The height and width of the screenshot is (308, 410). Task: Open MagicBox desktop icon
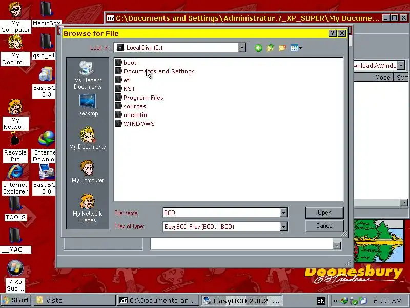pos(46,14)
